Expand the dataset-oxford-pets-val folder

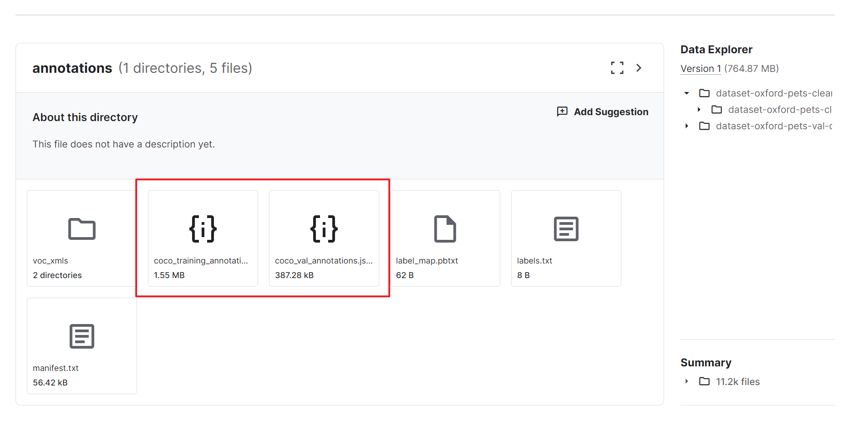click(x=687, y=126)
